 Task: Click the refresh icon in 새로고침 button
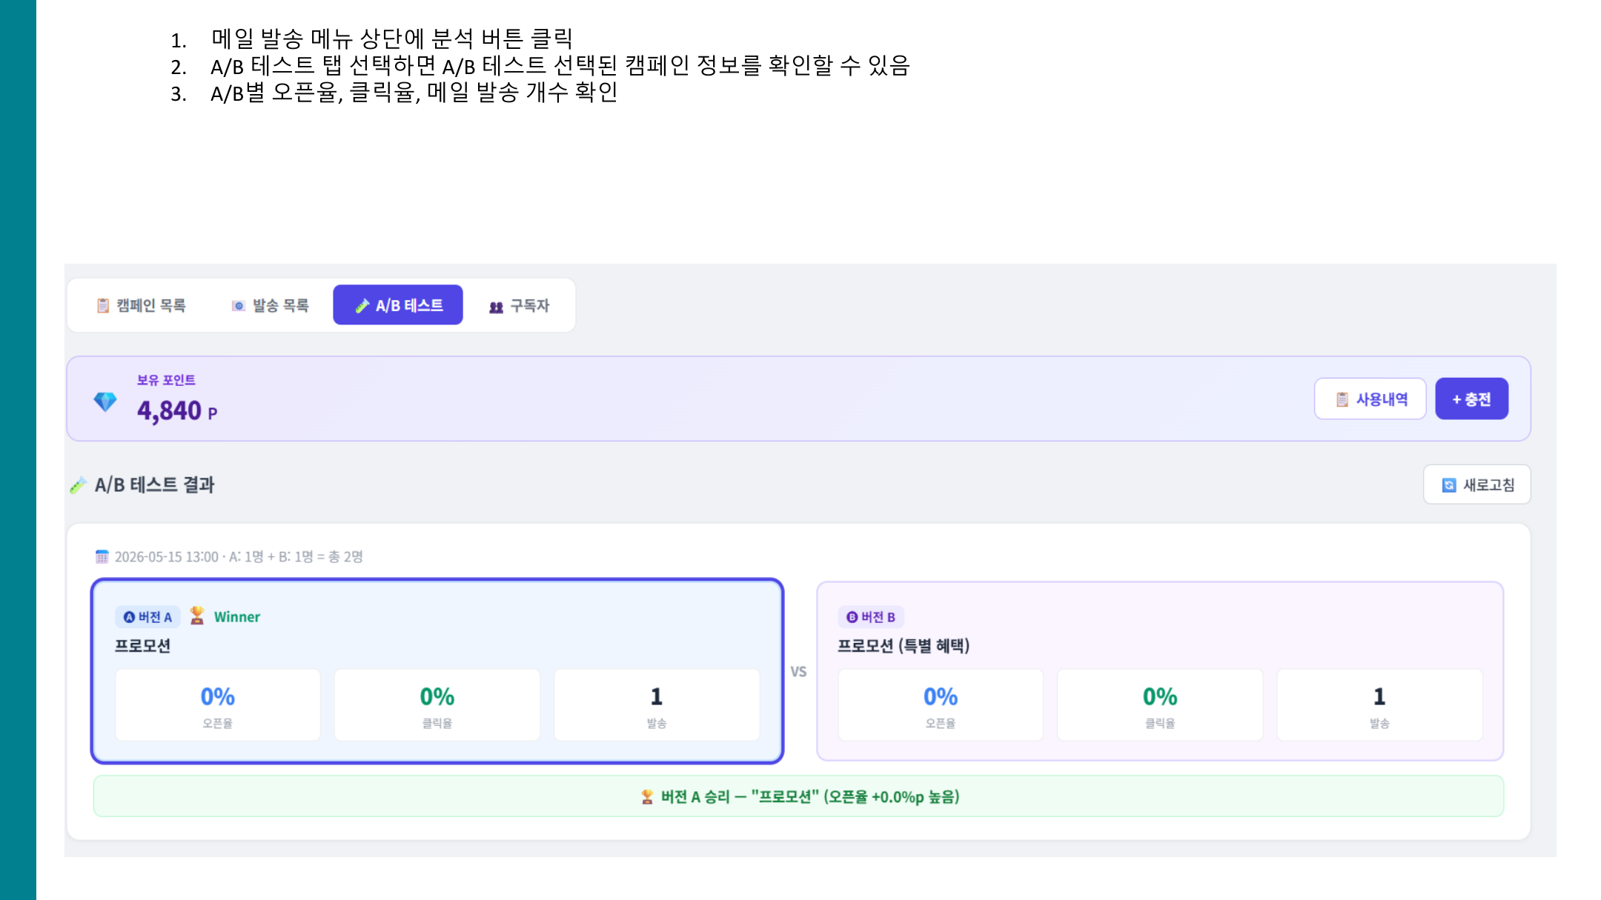pos(1449,485)
